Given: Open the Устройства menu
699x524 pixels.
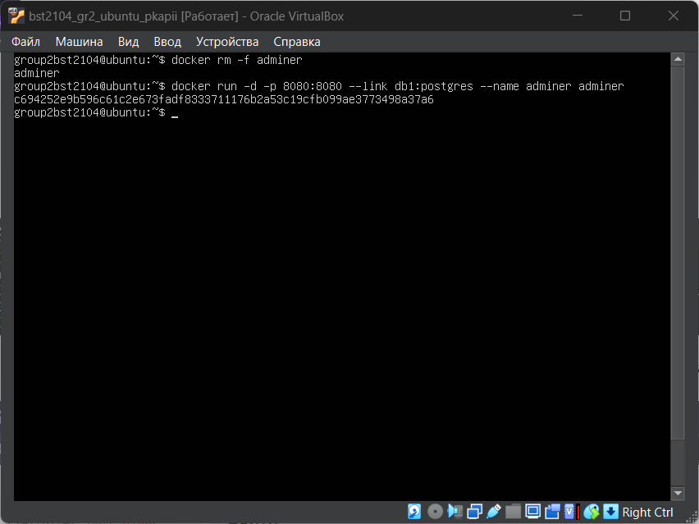Looking at the screenshot, I should 227,42.
